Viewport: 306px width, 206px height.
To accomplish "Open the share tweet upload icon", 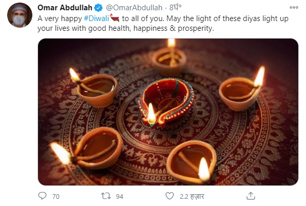I will click(x=251, y=196).
